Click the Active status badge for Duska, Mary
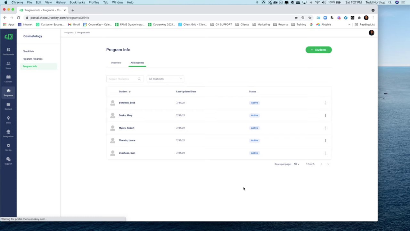 coord(254,115)
